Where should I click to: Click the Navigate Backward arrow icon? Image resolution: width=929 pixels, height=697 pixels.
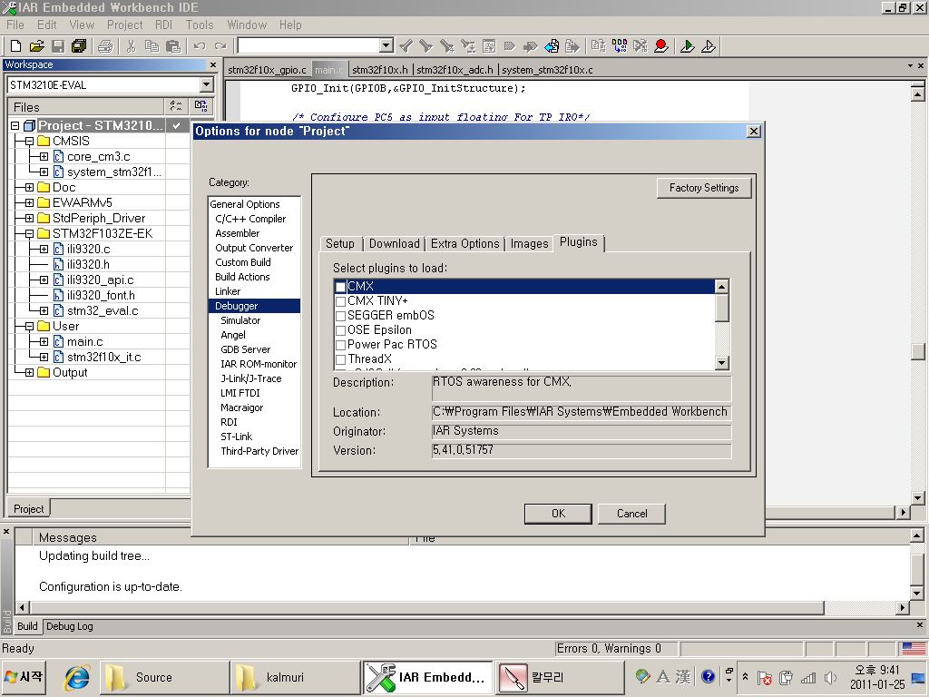(552, 45)
